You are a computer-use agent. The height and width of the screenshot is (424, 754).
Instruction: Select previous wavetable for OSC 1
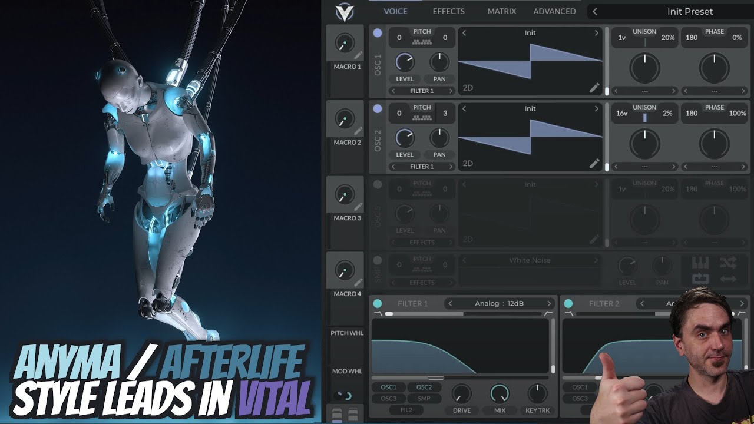pos(464,33)
